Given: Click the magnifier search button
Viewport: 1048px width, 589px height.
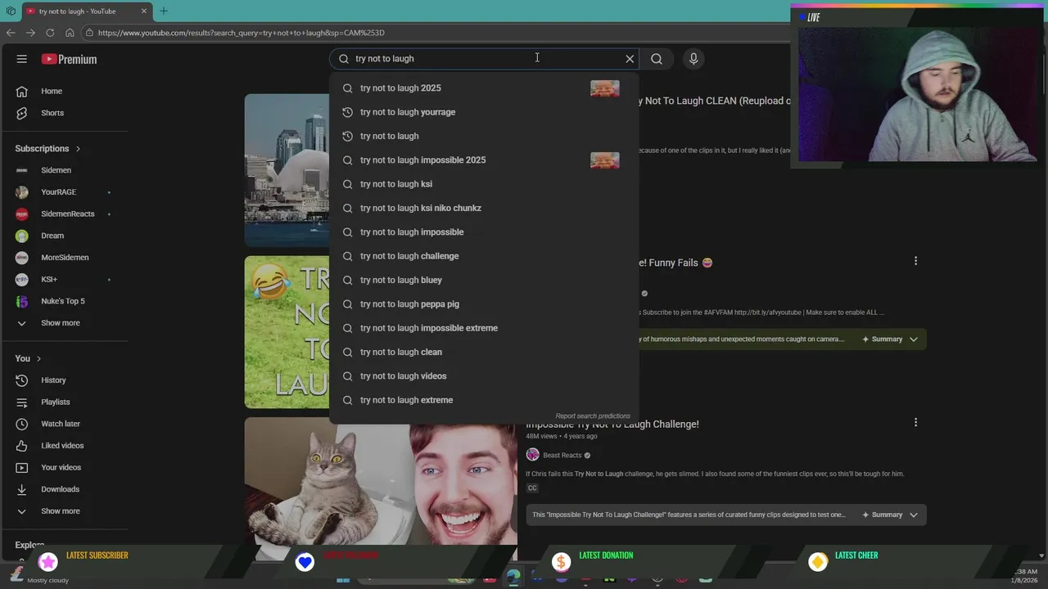Looking at the screenshot, I should [657, 59].
